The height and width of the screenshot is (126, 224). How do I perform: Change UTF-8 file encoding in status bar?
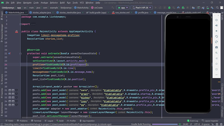coord(197,124)
